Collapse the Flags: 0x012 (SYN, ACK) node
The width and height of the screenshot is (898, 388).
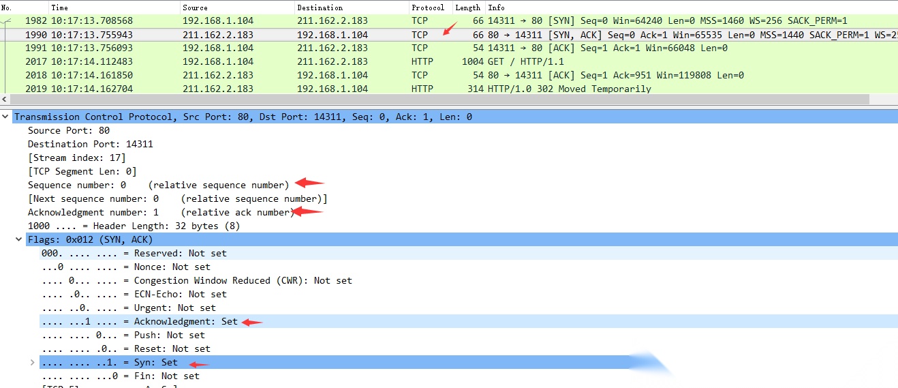click(19, 239)
